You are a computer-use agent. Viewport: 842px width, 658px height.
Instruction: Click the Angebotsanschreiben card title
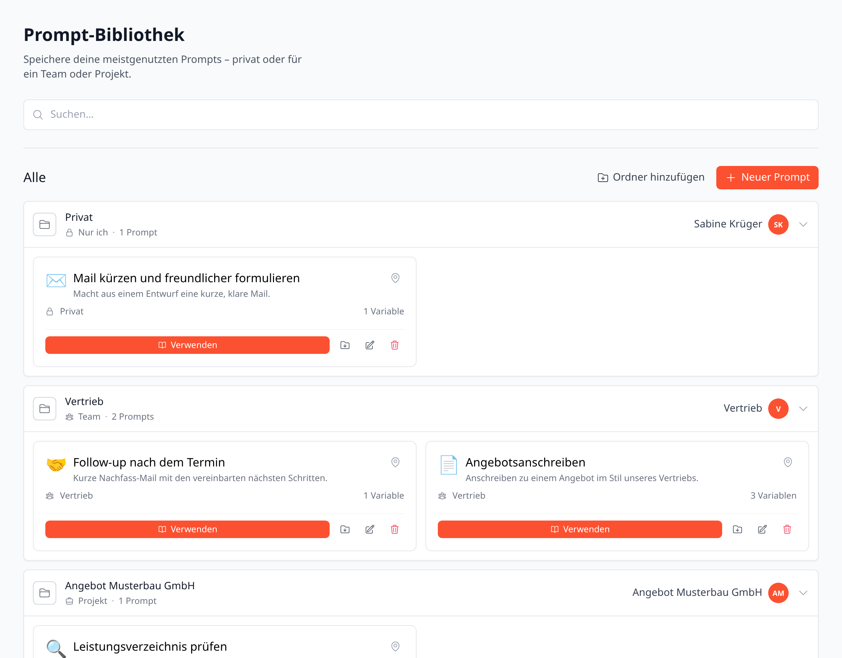click(526, 462)
